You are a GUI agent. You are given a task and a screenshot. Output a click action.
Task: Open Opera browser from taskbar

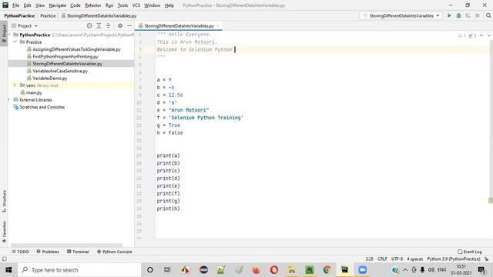click(274, 270)
